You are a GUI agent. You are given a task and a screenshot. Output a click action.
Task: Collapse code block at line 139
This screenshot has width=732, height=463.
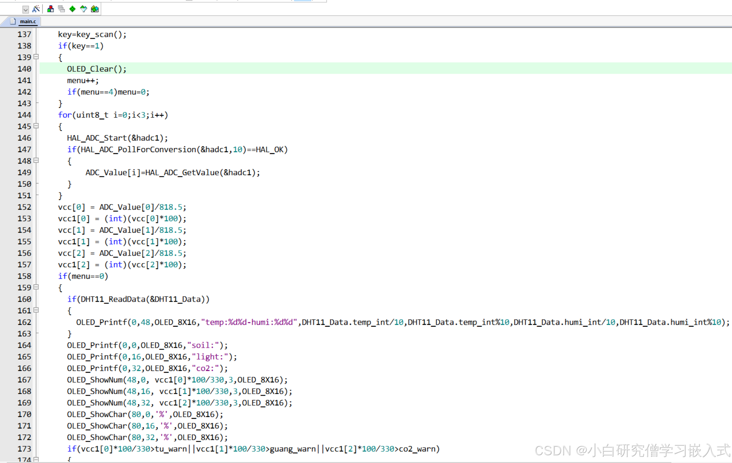(x=36, y=57)
